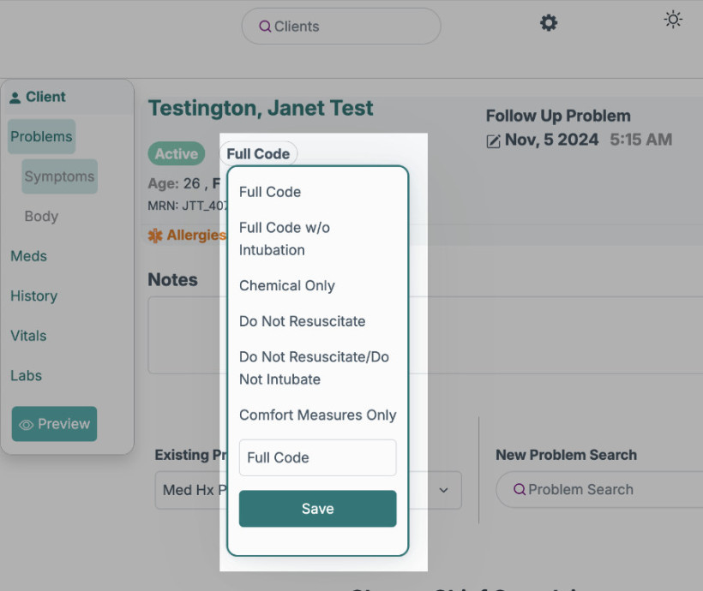The image size is (703, 591).
Task: Click the edit follow-up date icon
Action: tap(493, 141)
